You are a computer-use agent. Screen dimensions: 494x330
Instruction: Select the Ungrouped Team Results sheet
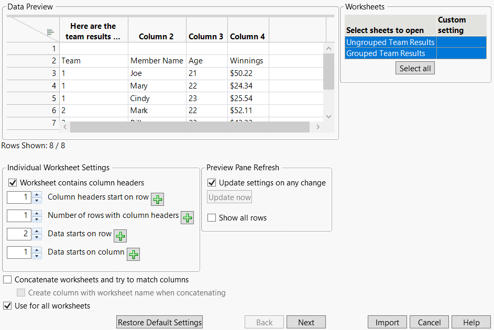[x=390, y=42]
